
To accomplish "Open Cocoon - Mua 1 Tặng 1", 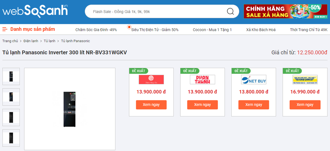I will (212, 30).
